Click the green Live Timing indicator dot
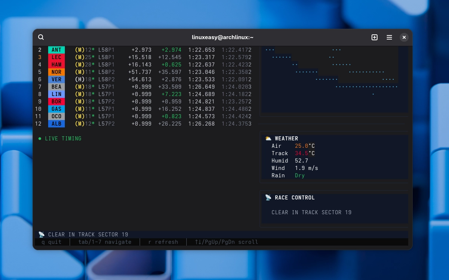 [40, 139]
